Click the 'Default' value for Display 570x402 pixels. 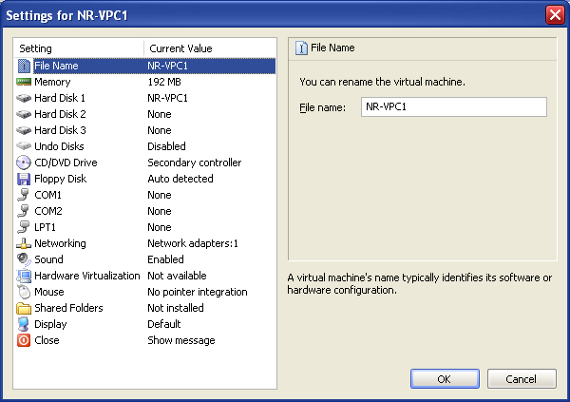[164, 324]
